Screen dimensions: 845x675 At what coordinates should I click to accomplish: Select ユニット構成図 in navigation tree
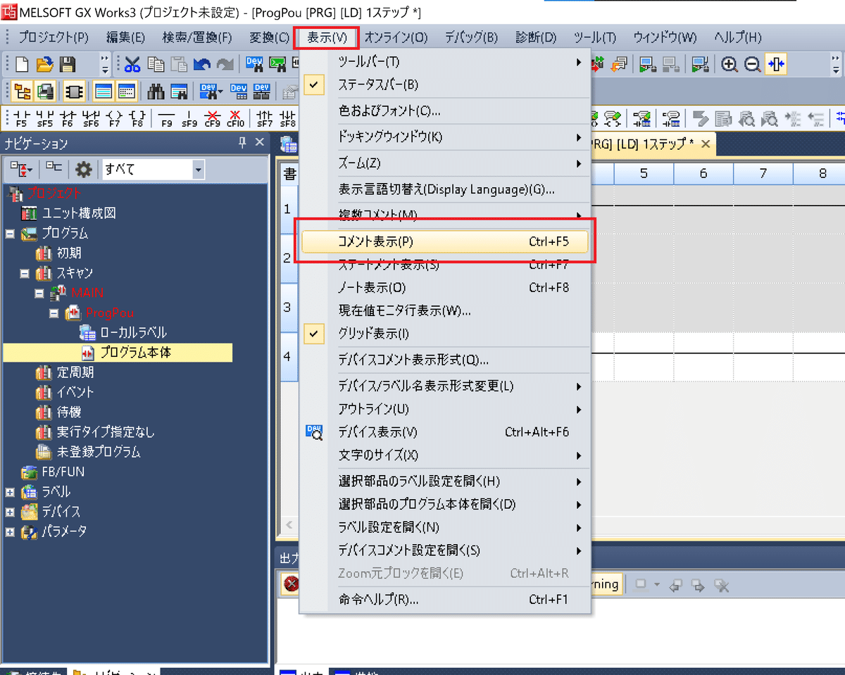coord(79,213)
